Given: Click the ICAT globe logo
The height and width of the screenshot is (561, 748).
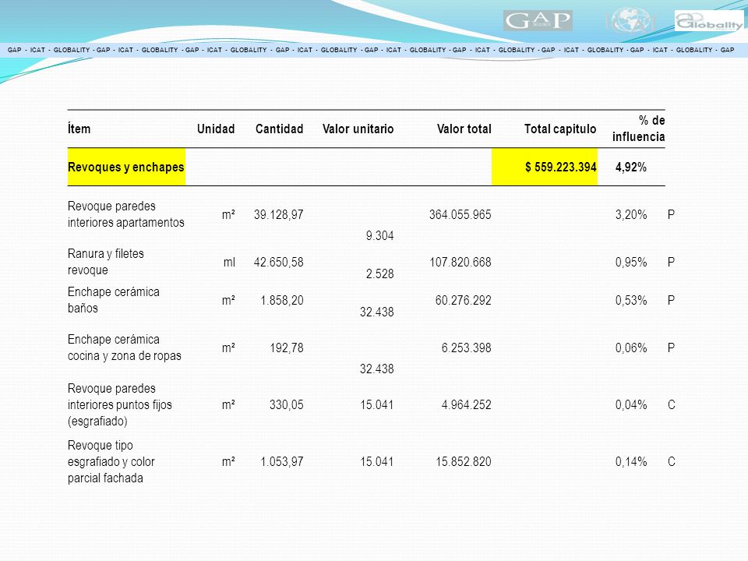Looking at the screenshot, I should click(630, 21).
